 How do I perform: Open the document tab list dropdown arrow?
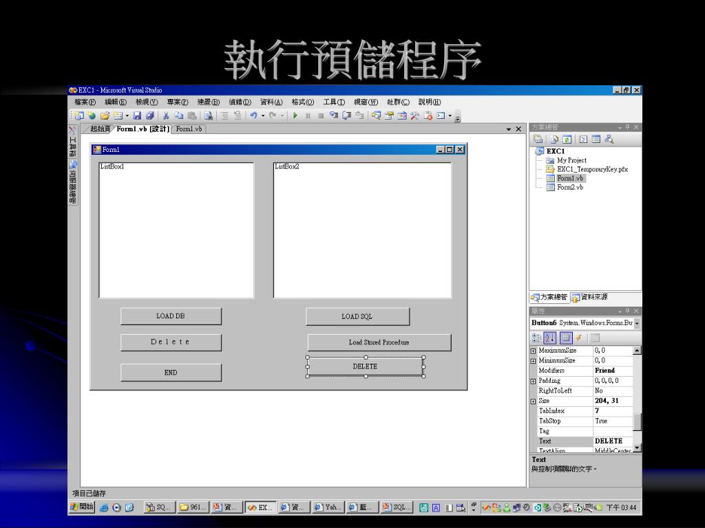pos(509,129)
